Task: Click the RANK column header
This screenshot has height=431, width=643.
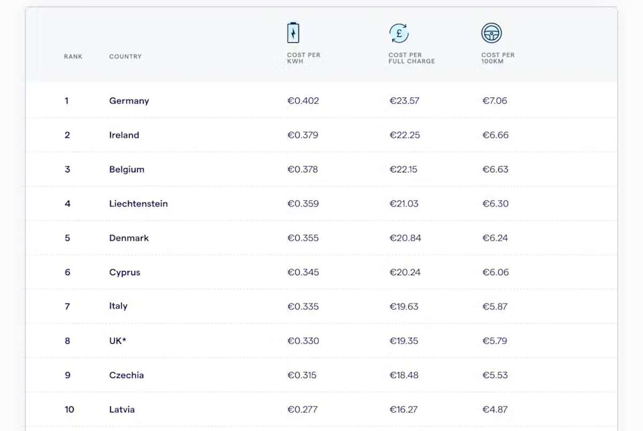Action: tap(73, 57)
